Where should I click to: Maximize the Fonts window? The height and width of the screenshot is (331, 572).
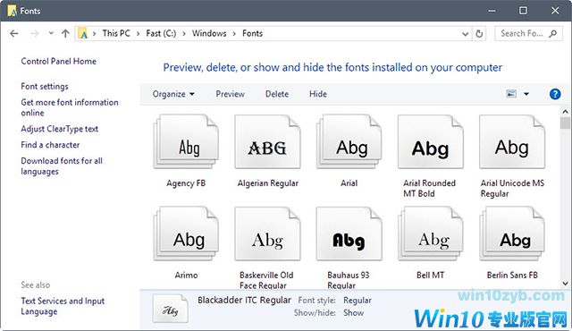click(523, 11)
